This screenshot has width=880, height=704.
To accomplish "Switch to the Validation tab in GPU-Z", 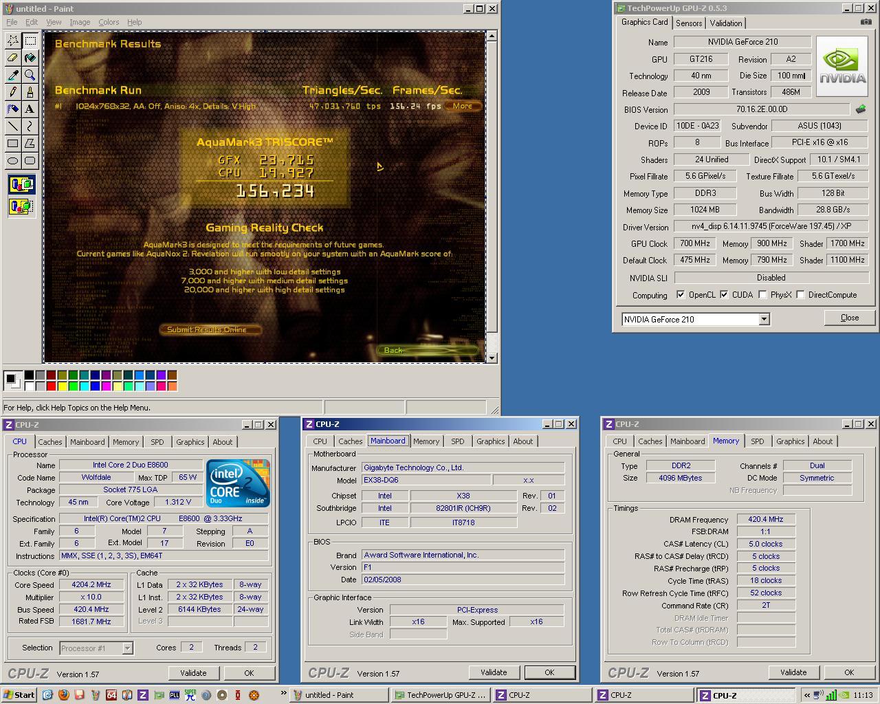I will pyautogui.click(x=726, y=23).
